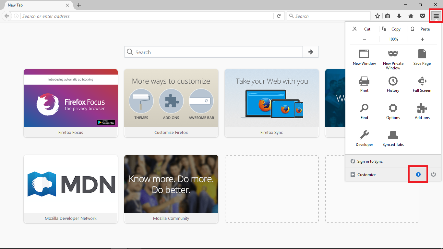Viewport: 443px width, 249px height.
Task: Submit search with the arrow button
Action: coord(311,52)
